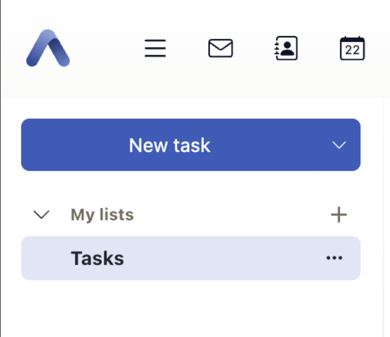This screenshot has width=390, height=337.
Task: Add a new list with plus icon
Action: (338, 215)
